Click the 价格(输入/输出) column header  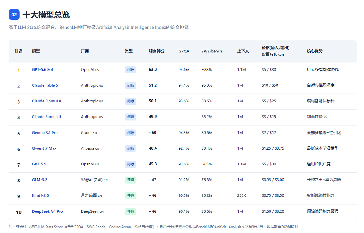point(276,48)
